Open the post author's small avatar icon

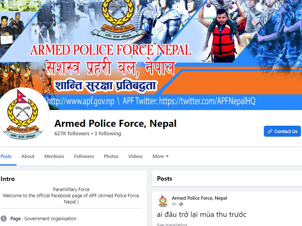[x=163, y=201]
